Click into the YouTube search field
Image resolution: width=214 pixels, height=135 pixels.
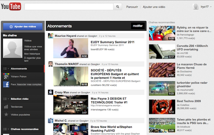pos(69,6)
